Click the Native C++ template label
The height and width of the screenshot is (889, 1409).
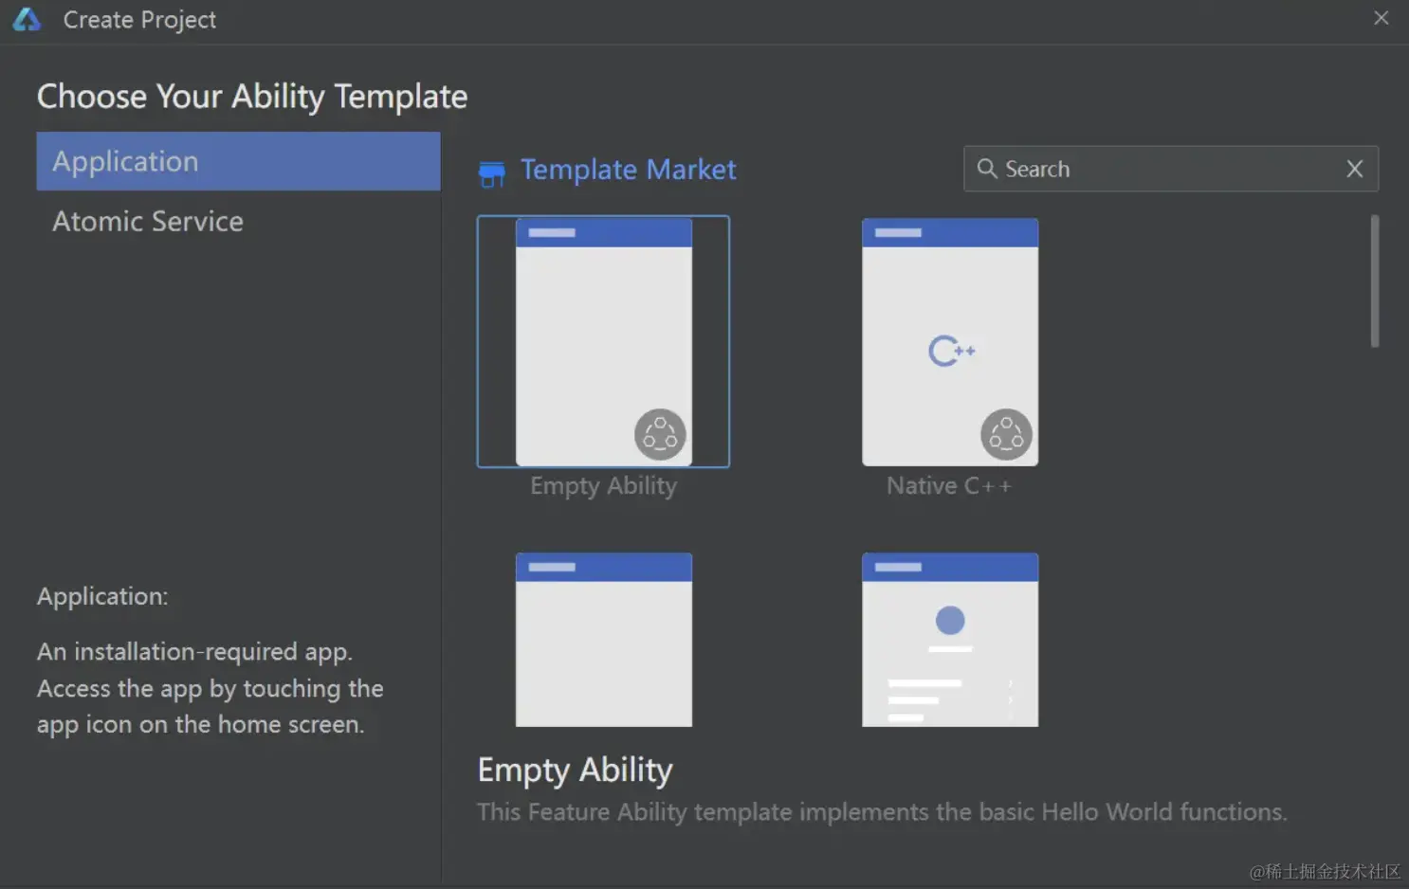pyautogui.click(x=949, y=486)
